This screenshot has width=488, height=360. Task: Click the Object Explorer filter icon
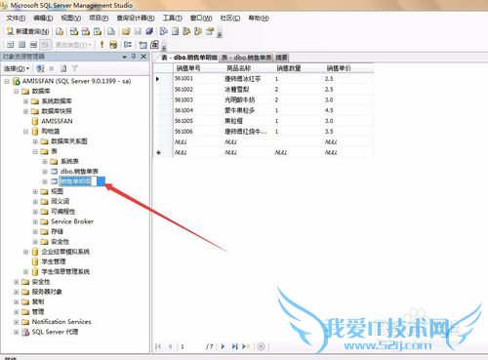(x=75, y=68)
